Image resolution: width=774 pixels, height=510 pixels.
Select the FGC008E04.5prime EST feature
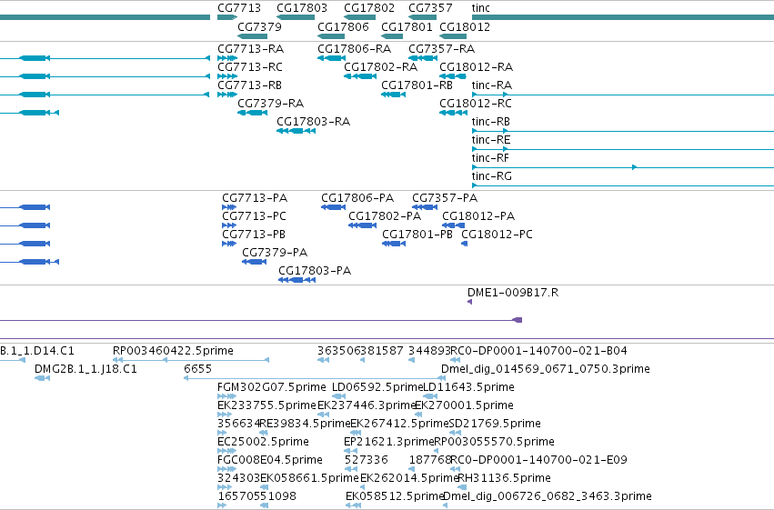click(x=227, y=469)
